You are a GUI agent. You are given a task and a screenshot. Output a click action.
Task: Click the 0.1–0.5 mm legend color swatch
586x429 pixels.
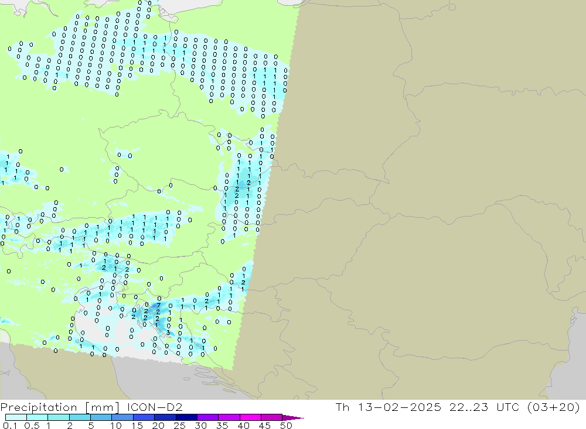pos(16,417)
